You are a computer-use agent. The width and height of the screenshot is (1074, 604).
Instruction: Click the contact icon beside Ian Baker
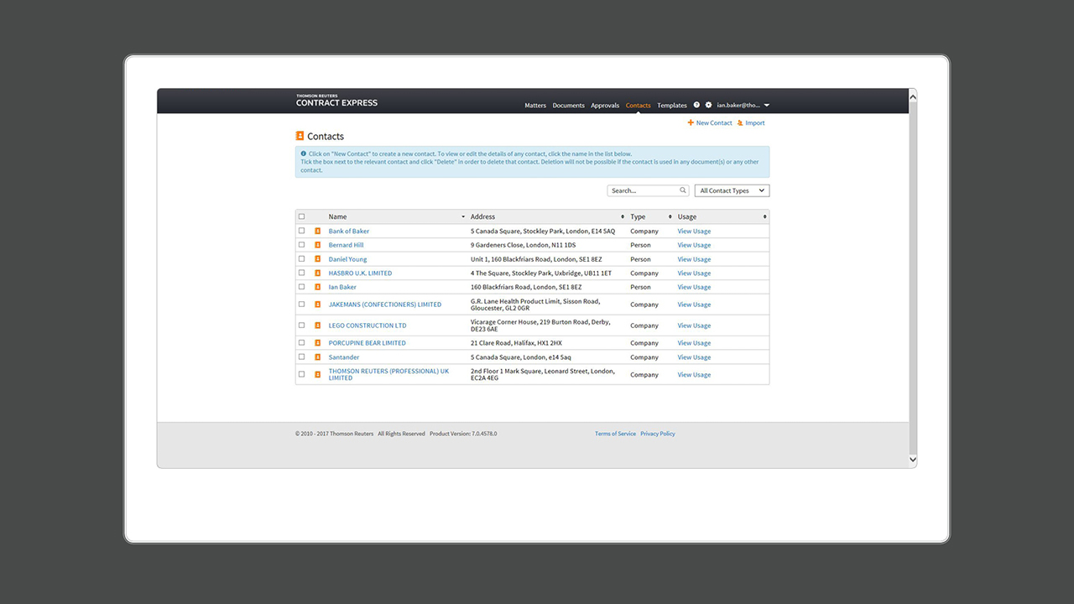pos(318,287)
